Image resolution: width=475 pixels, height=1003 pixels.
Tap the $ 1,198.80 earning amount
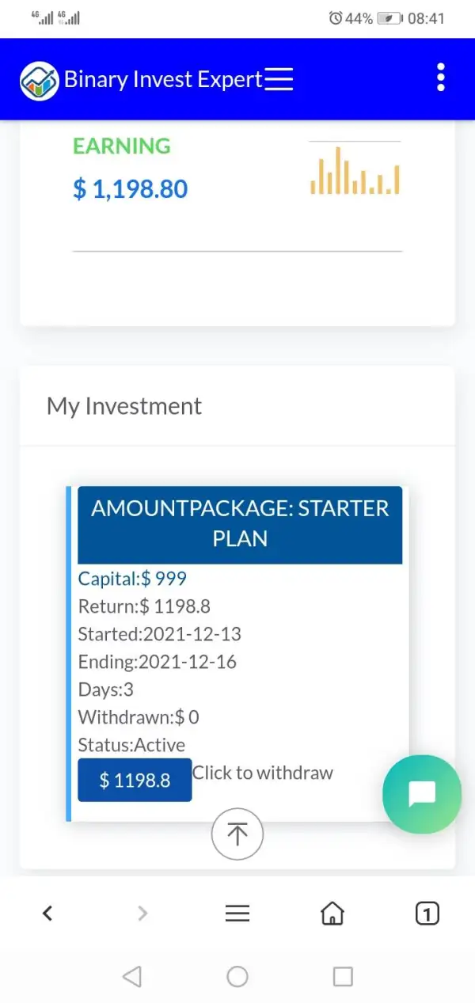(x=131, y=189)
